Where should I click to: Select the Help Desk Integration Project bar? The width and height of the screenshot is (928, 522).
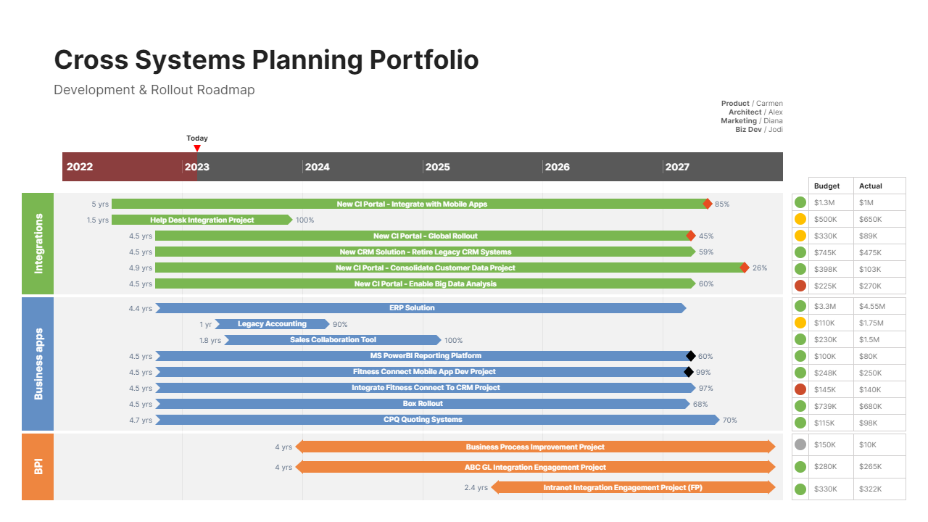(x=202, y=220)
